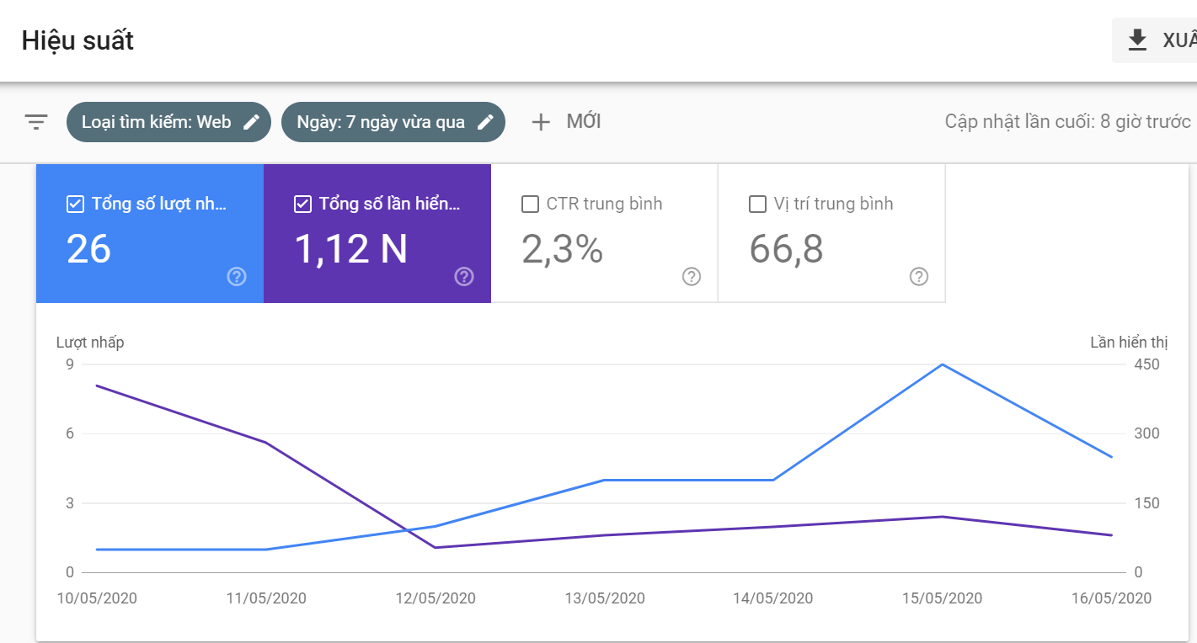Viewport: 1197px width, 643px height.
Task: Click the 6 left axis value
Action: tap(70, 433)
